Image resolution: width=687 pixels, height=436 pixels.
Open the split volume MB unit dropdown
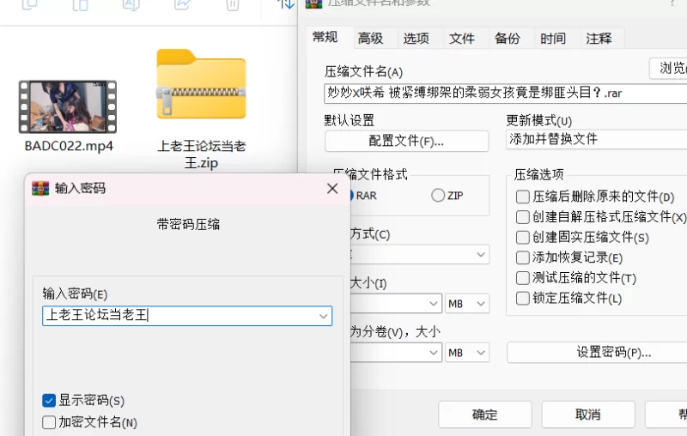467,353
